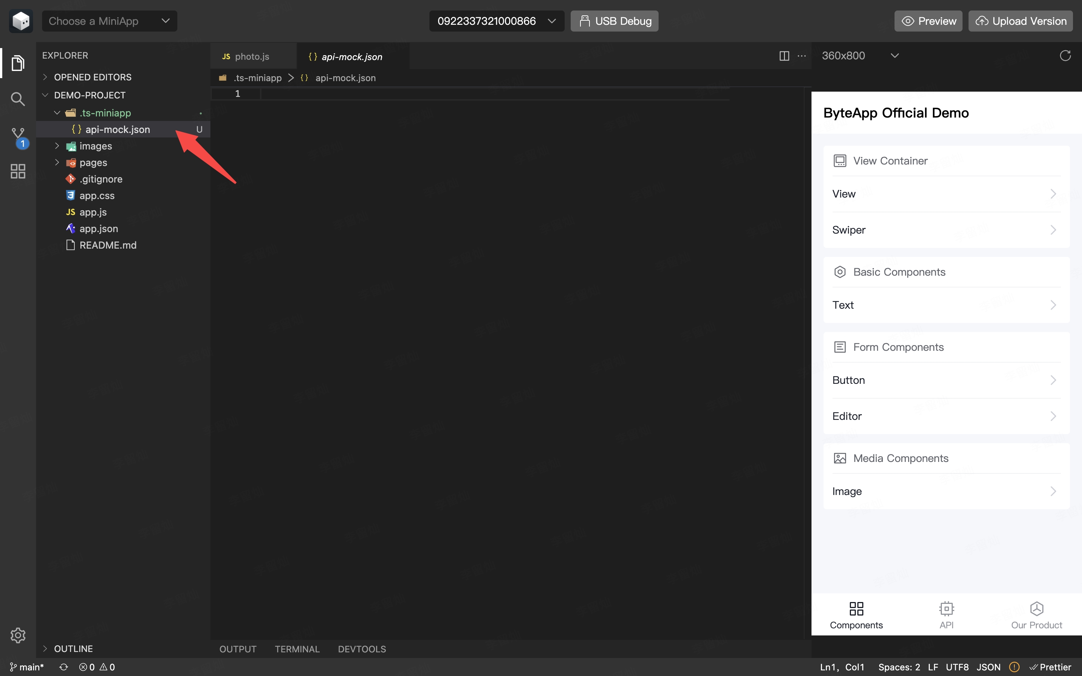Click the Basic Components section header
1082x676 pixels.
(946, 272)
